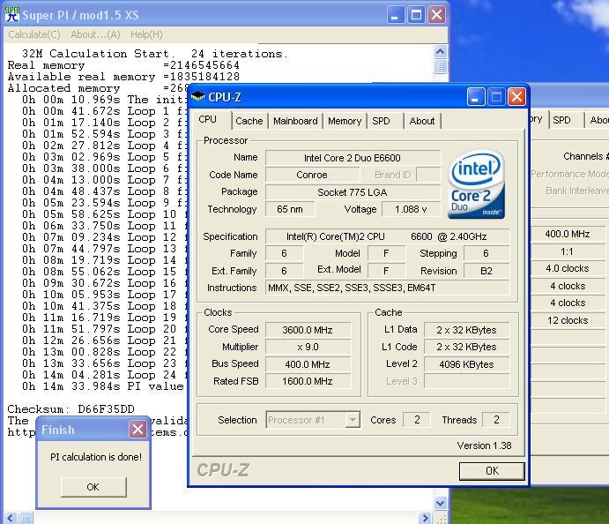Screen dimensions: 609x524
Task: Click OK in the Finish dialog
Action: (93, 487)
